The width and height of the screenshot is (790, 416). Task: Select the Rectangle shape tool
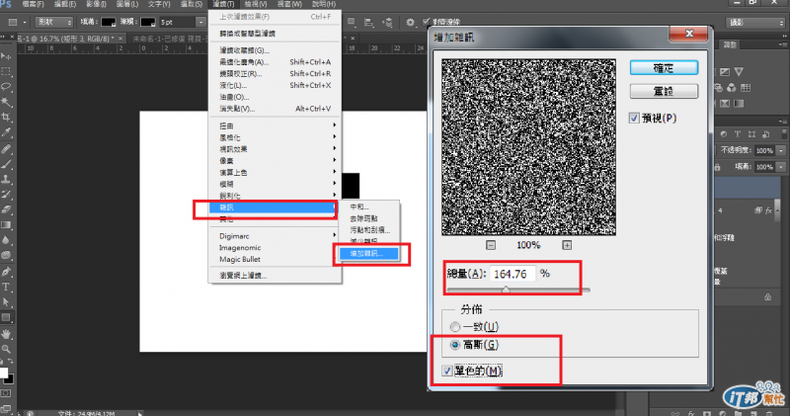(6, 317)
